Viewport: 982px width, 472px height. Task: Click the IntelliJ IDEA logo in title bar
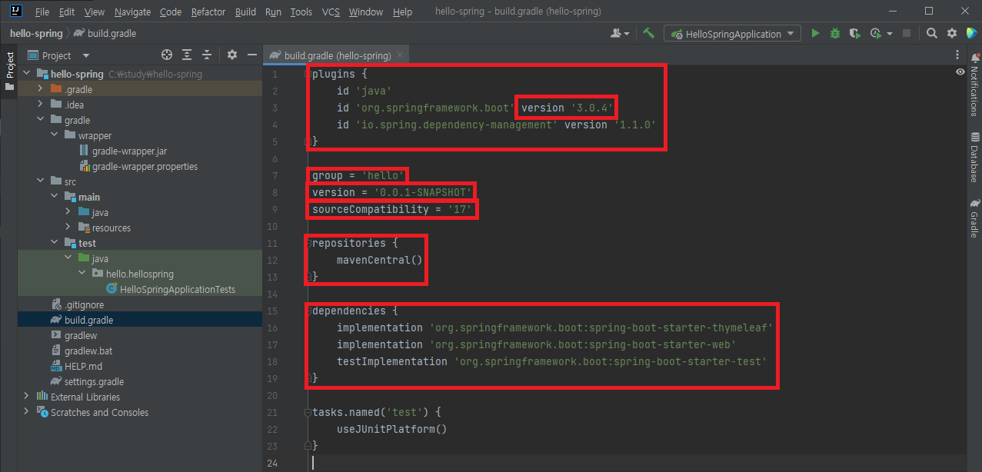(15, 11)
